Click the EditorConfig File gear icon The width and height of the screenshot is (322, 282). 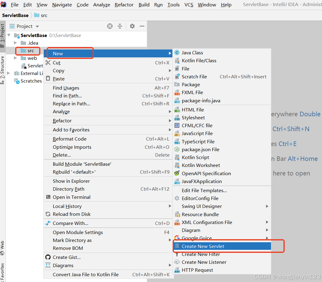(177, 199)
